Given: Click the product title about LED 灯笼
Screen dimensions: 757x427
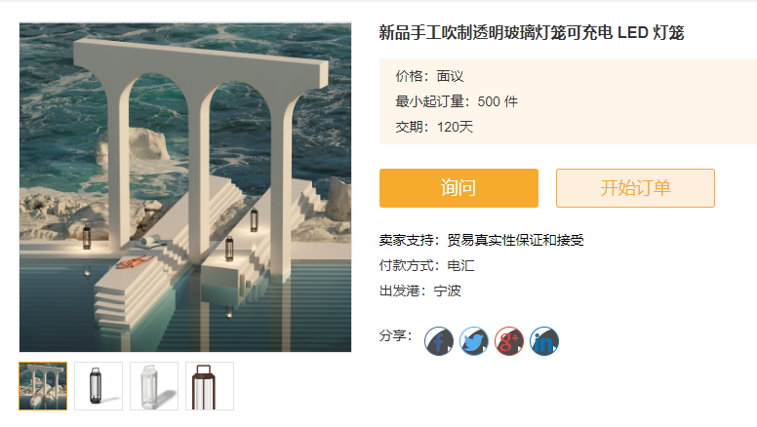Looking at the screenshot, I should [x=532, y=33].
